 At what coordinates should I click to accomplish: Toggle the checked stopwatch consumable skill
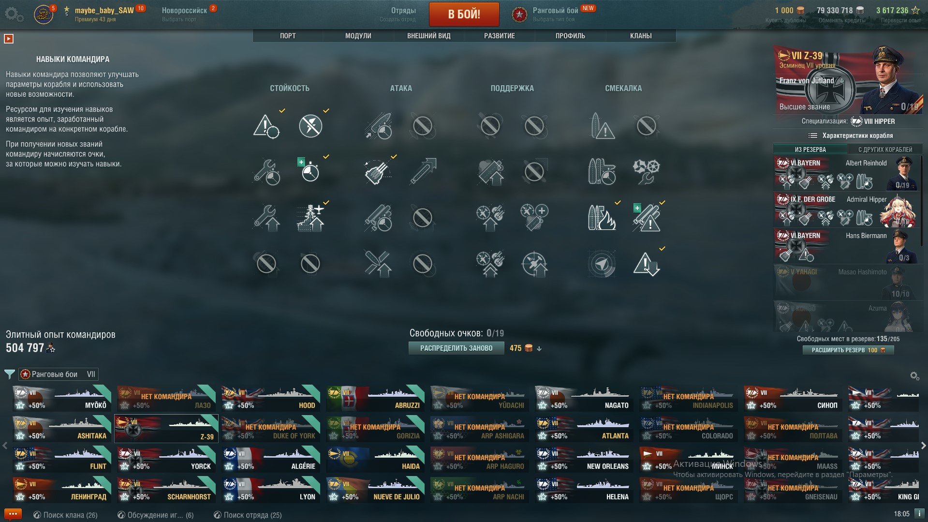(x=310, y=171)
